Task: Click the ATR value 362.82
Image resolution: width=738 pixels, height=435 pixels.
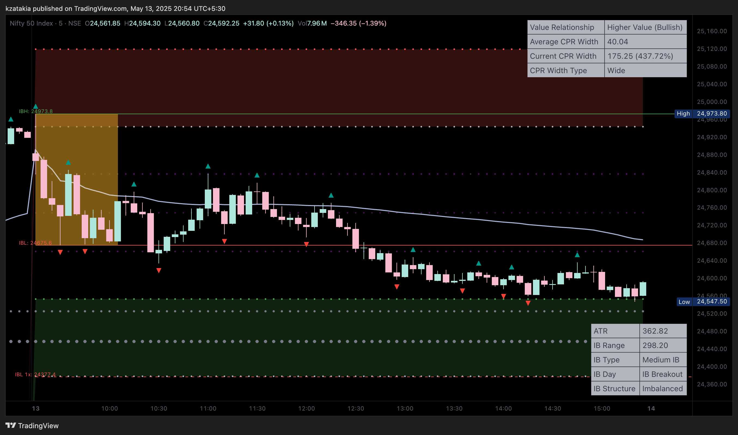Action: coord(663,331)
